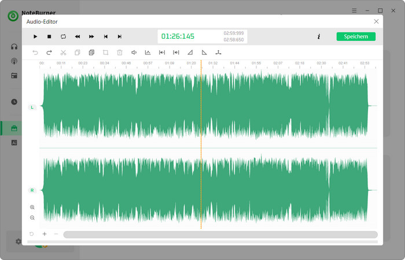This screenshot has height=260, width=405.
Task: Click the paste icon in toolbar
Action: point(91,53)
